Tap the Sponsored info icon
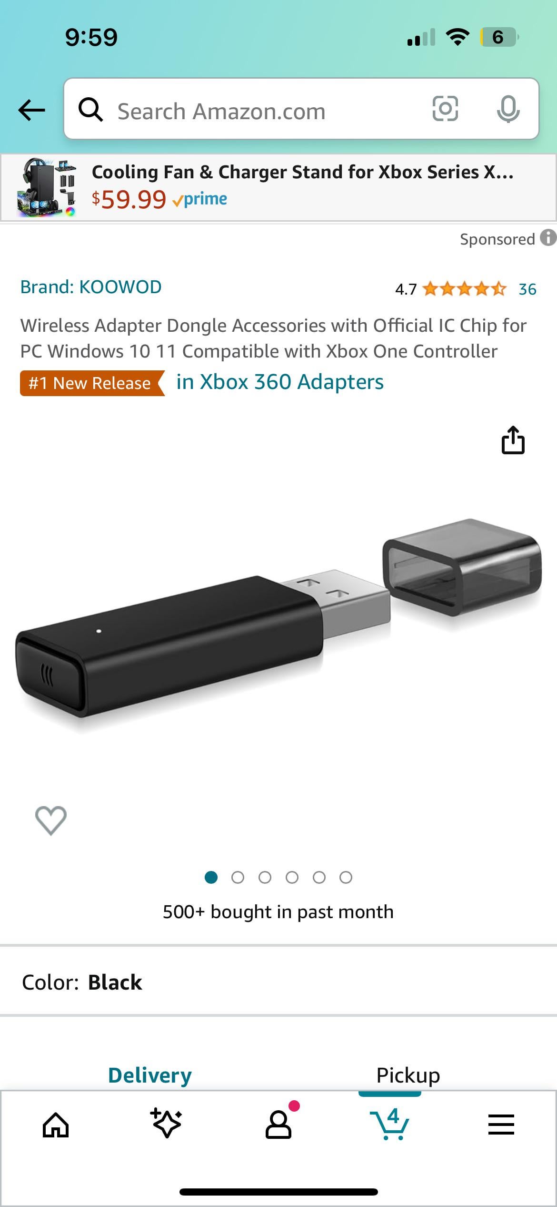Screen dimensions: 557x1207 pyautogui.click(x=548, y=237)
